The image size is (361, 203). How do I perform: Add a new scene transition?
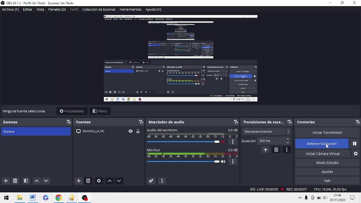click(x=265, y=150)
